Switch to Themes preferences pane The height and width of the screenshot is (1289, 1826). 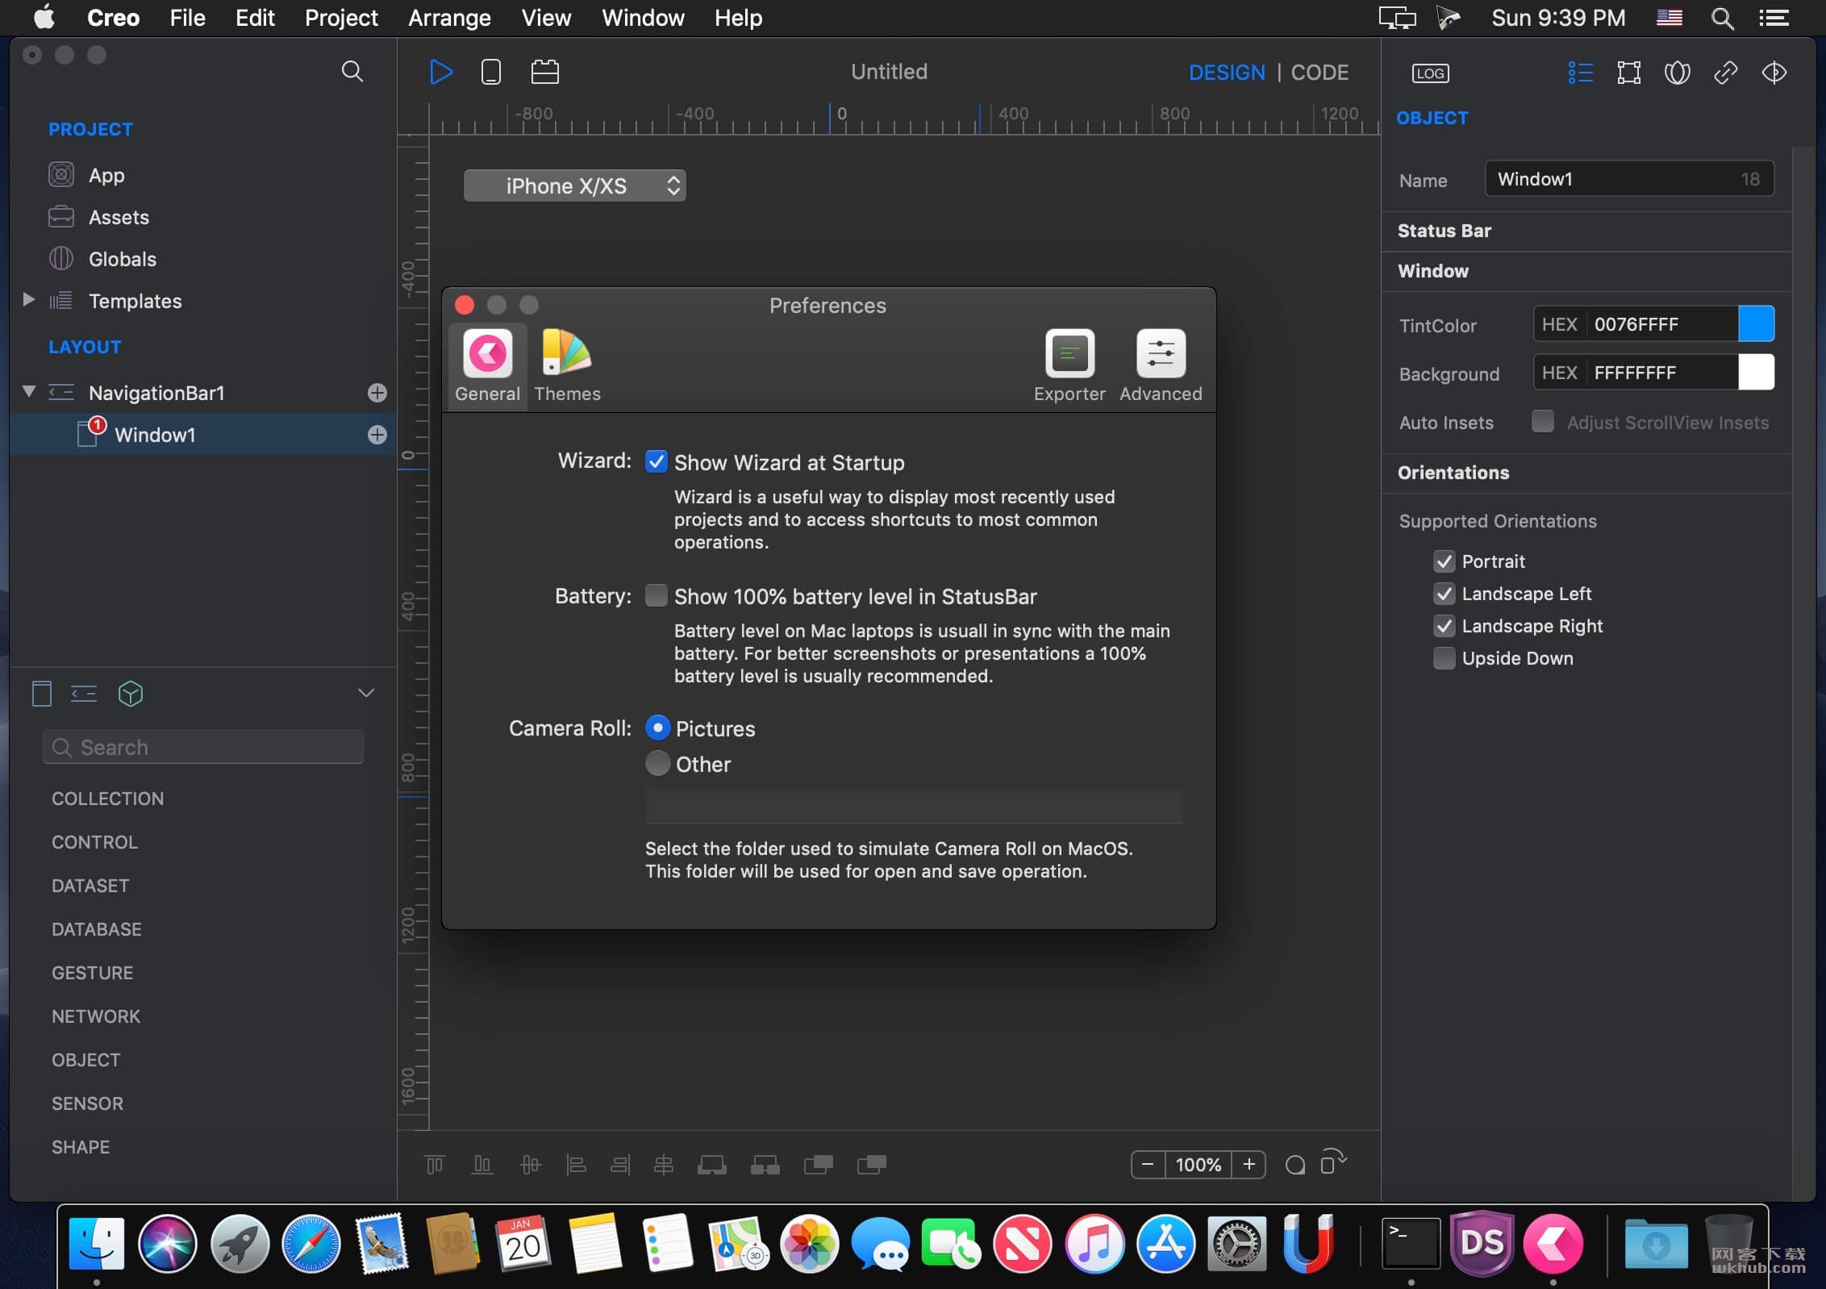point(567,366)
